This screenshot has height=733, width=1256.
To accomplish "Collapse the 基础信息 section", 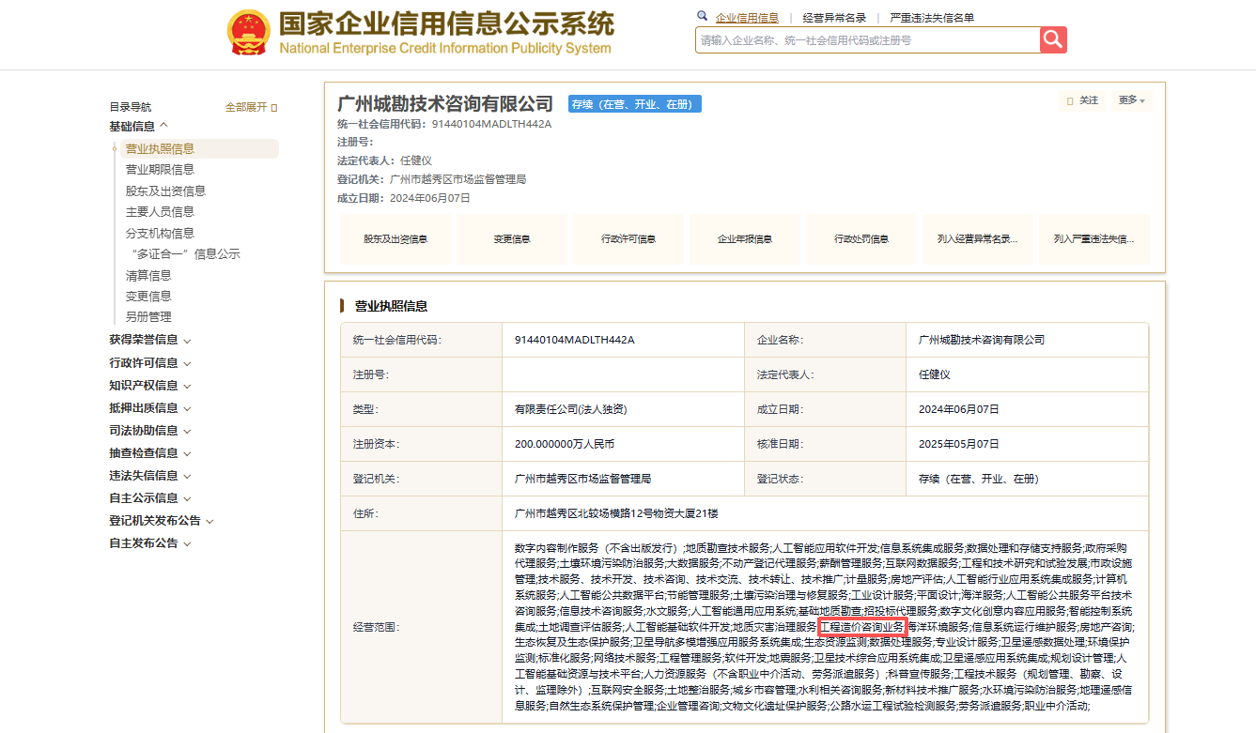I will pos(138,126).
